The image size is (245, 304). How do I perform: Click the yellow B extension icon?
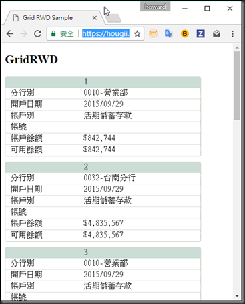(185, 33)
